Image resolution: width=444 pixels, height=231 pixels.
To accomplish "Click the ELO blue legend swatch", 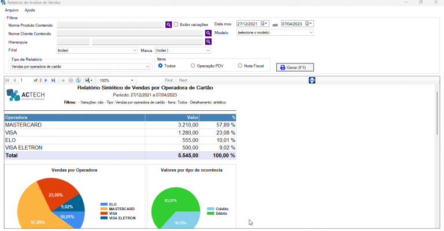I will (x=104, y=204).
